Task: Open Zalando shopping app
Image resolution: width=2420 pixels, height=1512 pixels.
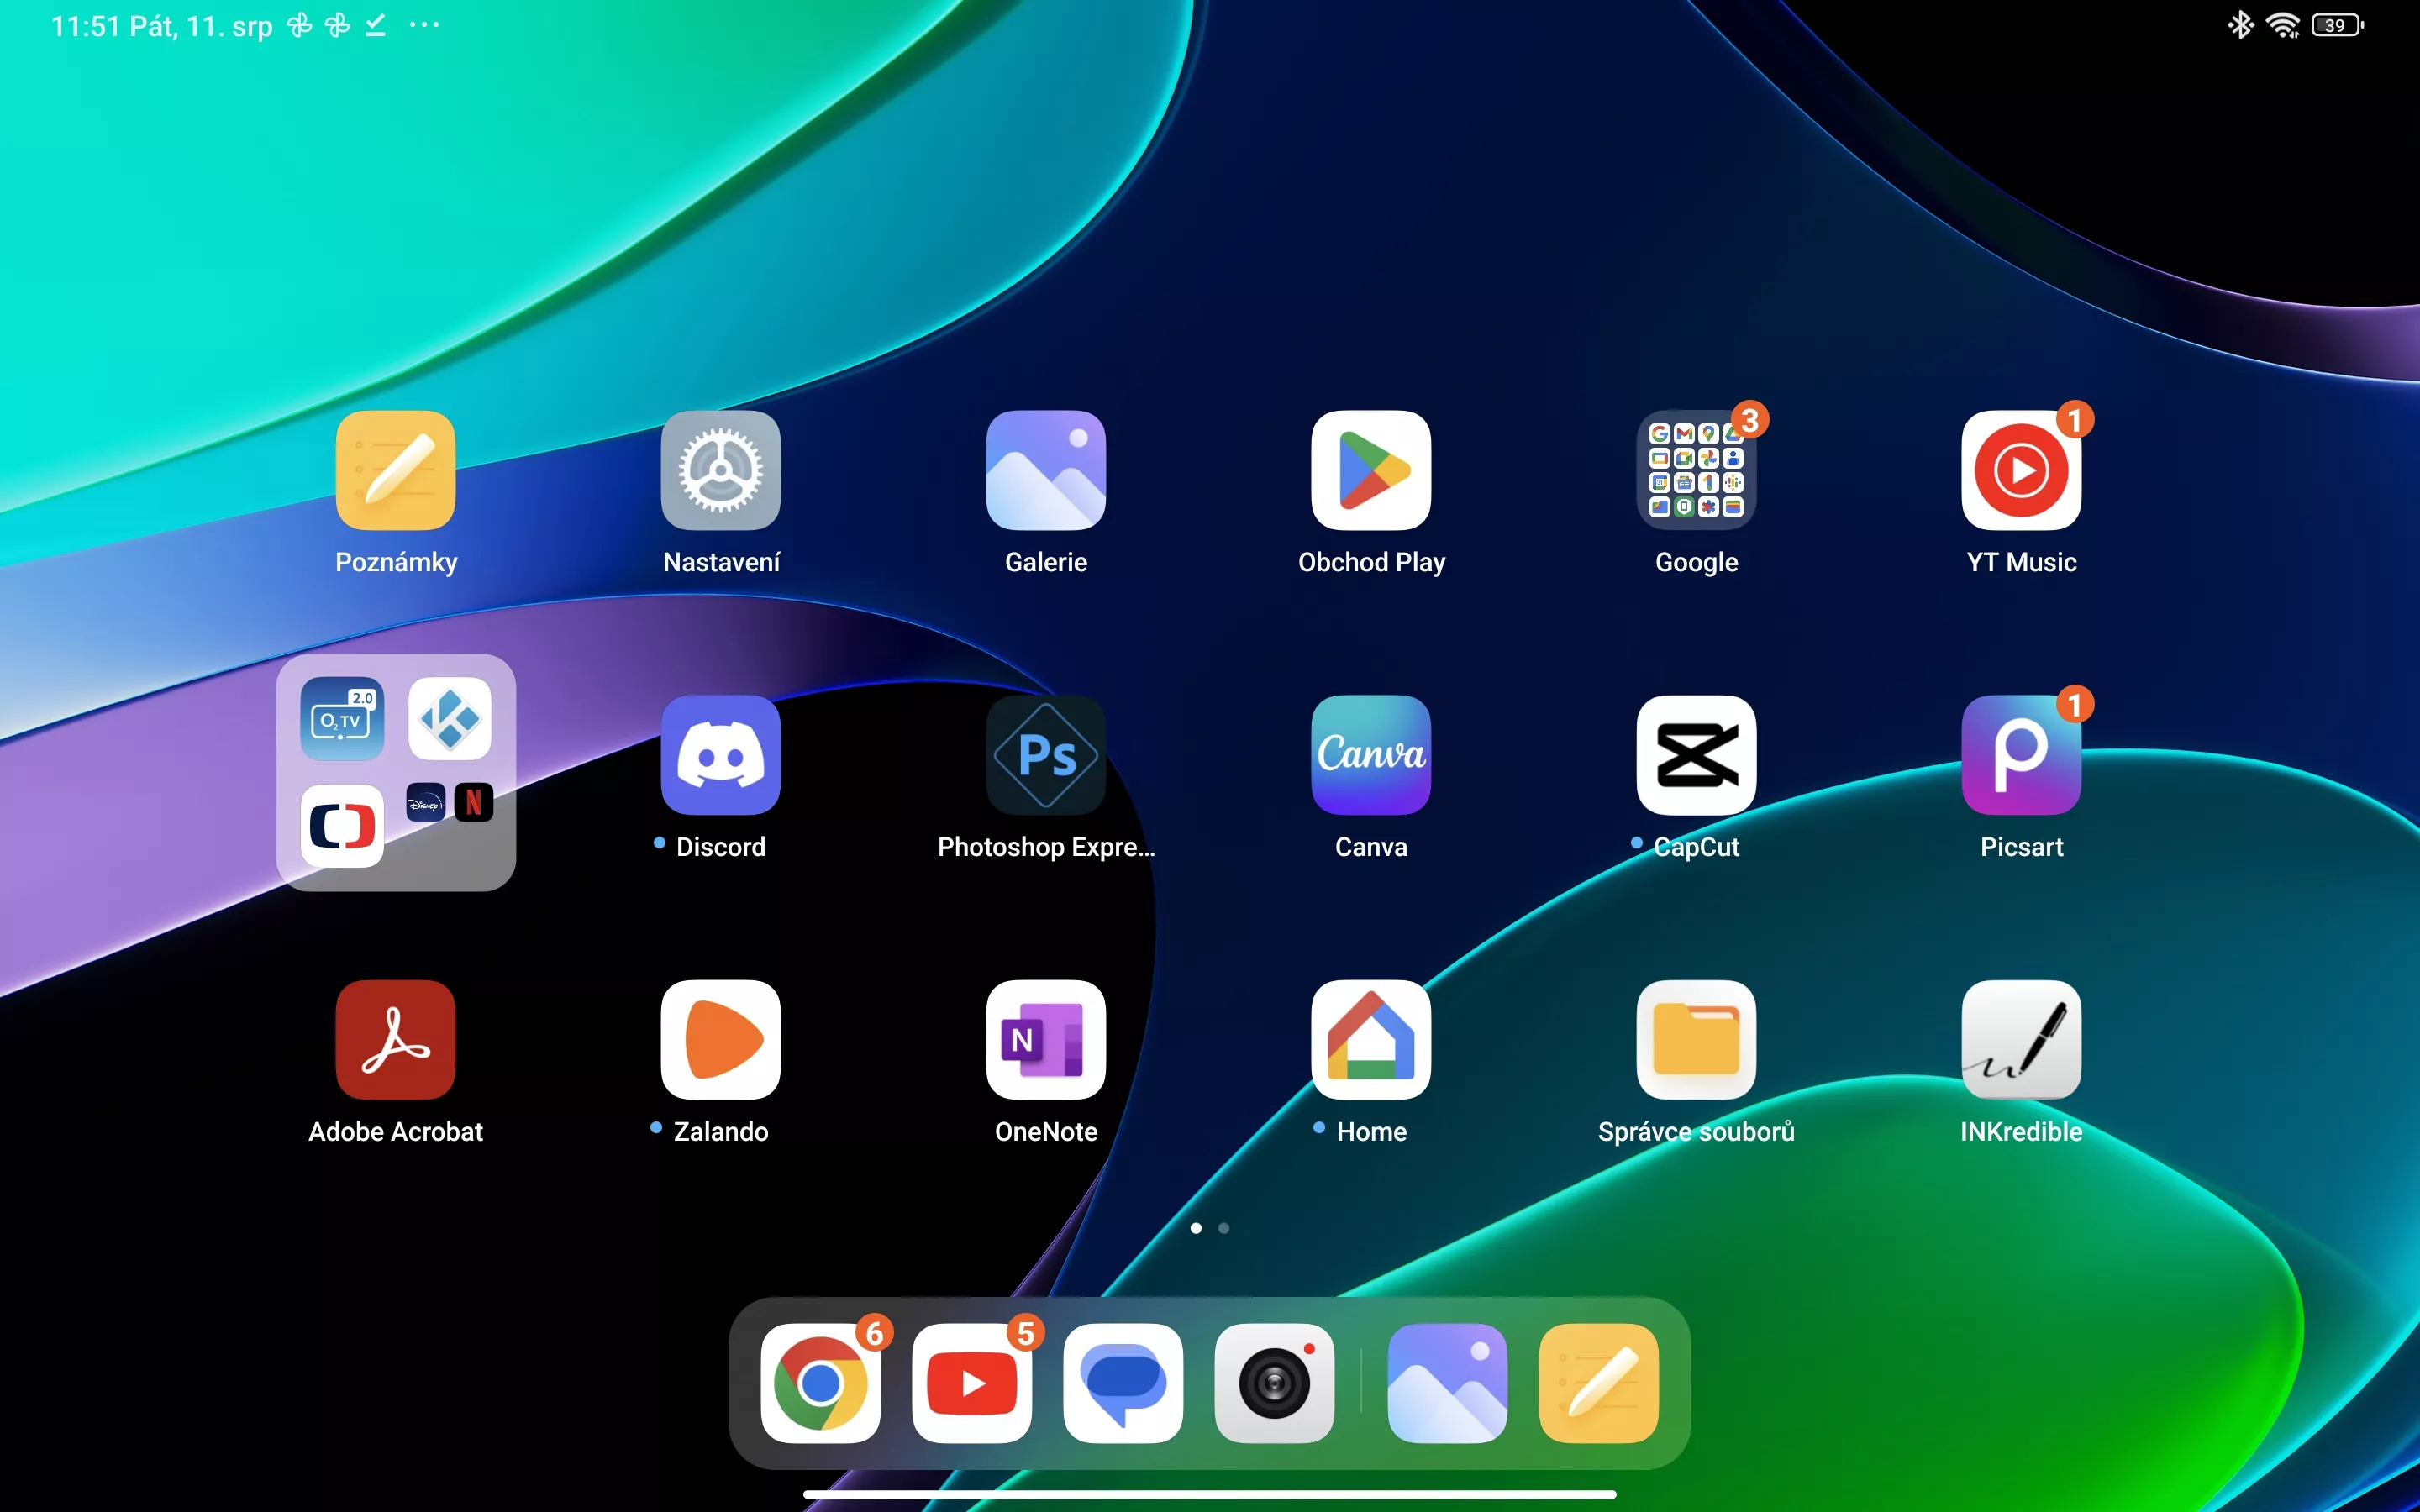Action: (x=720, y=1040)
